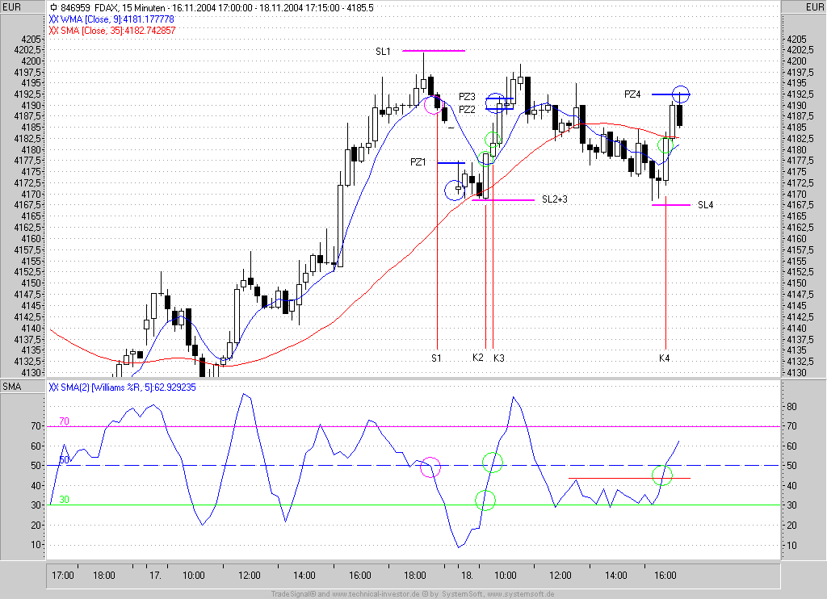
Task: Select the 'WMA [Close, 9]:4181.177778' legend entry
Action: (117, 19)
